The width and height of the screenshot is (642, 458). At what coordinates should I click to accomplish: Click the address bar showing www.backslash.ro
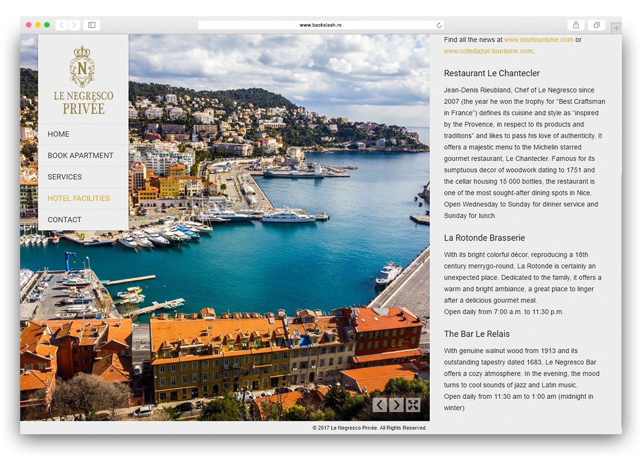coord(321,25)
